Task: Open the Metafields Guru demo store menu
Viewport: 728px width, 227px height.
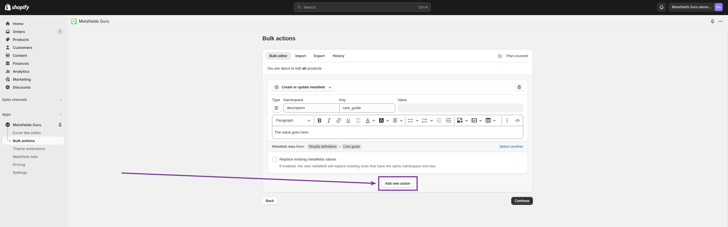Action: click(696, 7)
